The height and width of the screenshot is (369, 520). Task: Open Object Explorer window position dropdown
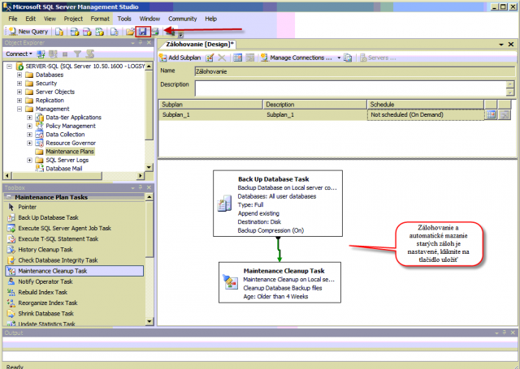click(132, 43)
